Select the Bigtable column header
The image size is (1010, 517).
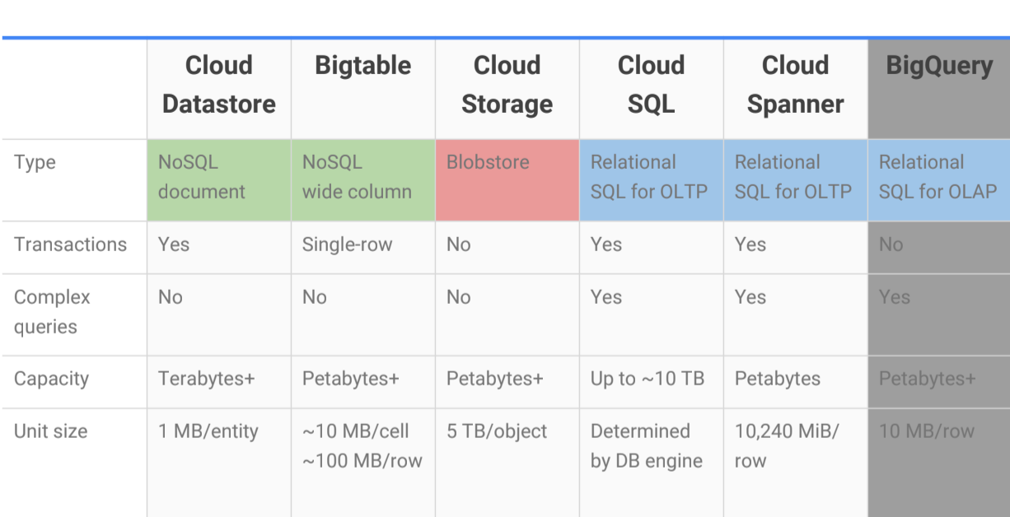(x=362, y=66)
